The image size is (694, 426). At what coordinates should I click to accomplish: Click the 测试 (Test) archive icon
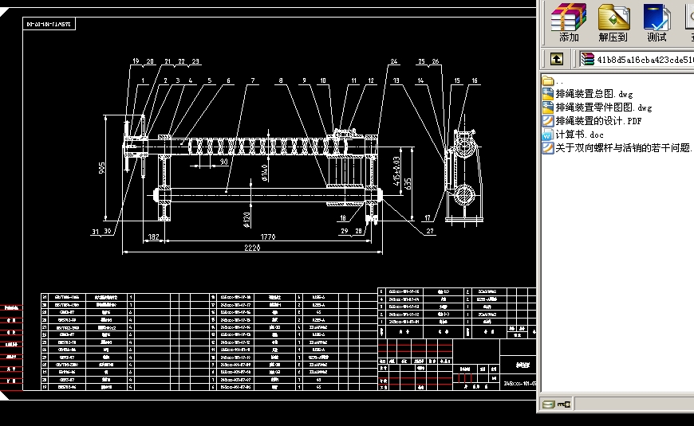(x=657, y=21)
